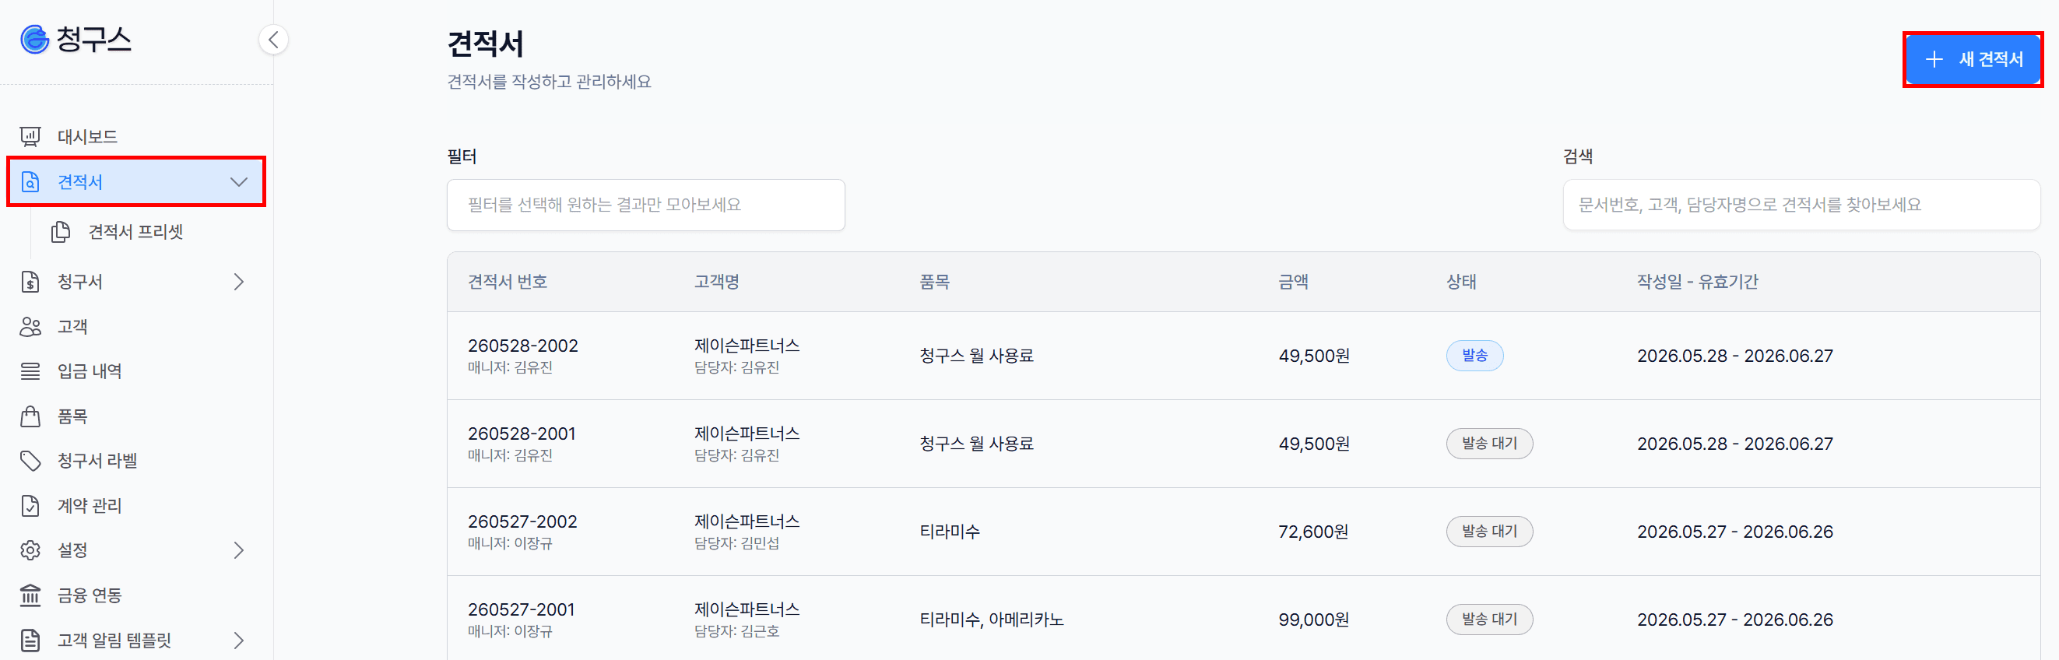Collapse the 견적서 menu chevron
The image size is (2059, 660).
click(x=238, y=182)
